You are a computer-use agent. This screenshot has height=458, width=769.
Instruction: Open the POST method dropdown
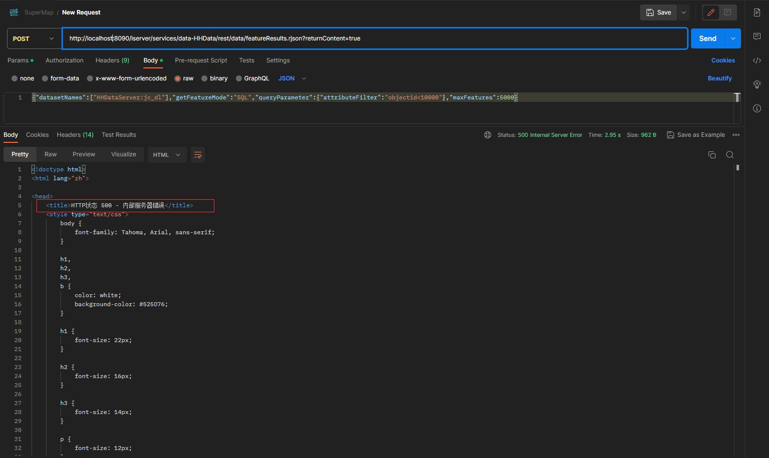point(34,38)
